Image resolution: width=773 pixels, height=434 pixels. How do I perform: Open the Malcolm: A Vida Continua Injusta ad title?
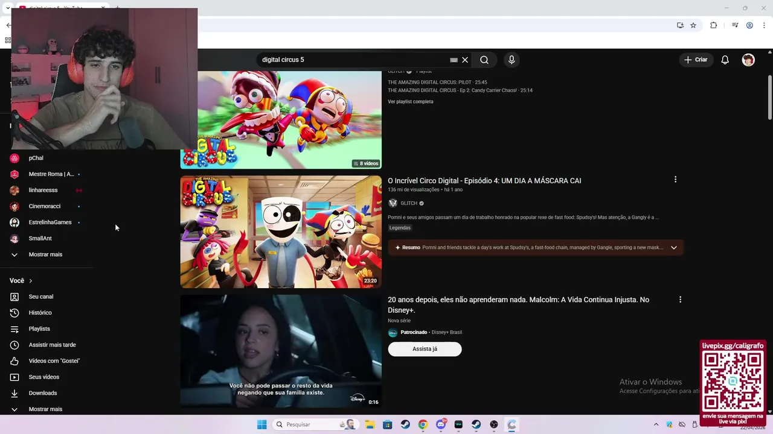[x=519, y=304]
